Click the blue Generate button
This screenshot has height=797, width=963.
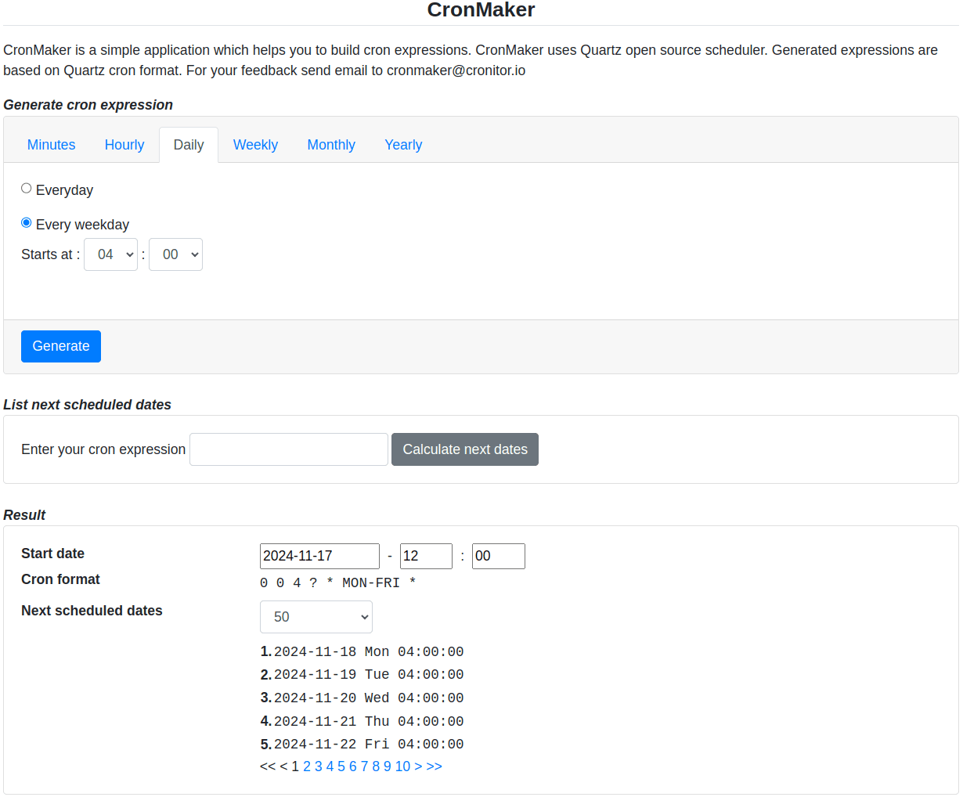61,346
